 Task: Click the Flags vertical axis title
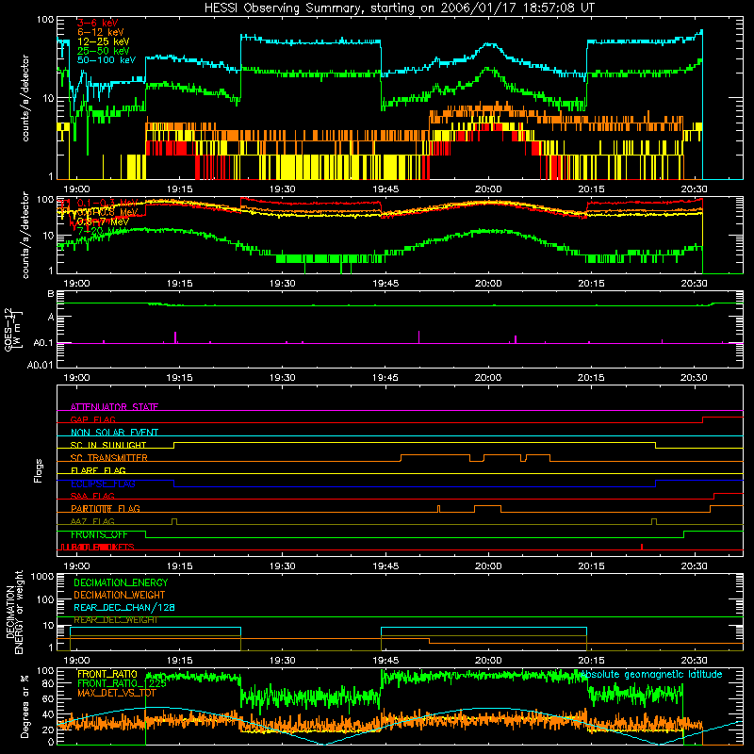click(x=39, y=470)
